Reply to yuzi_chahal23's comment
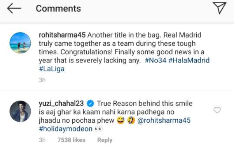The height and width of the screenshot is (146, 234). (x=105, y=140)
